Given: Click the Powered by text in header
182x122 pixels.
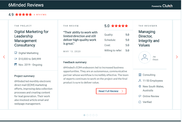Looking at the screenshot, I should click(x=156, y=6).
